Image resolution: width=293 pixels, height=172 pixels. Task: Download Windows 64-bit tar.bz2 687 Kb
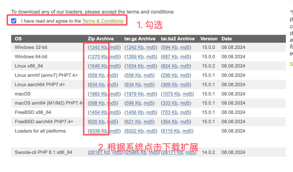[170, 57]
